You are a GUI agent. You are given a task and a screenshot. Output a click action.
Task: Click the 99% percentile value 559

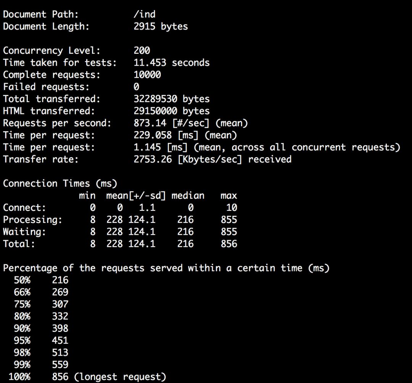[60, 365]
